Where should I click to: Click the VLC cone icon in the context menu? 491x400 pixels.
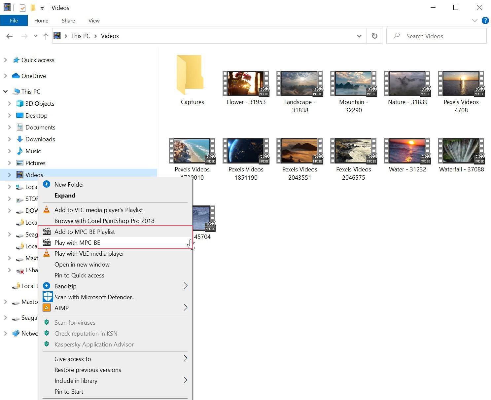(47, 210)
